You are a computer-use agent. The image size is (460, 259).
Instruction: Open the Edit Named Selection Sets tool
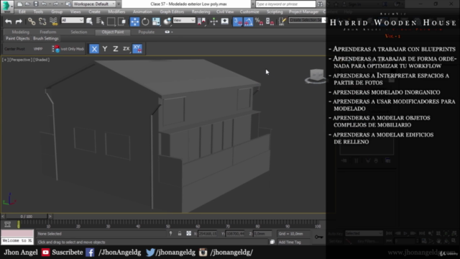[282, 22]
